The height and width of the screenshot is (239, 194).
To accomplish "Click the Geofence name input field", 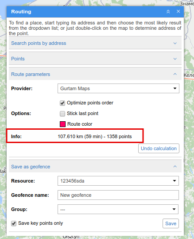I will pos(118,195).
